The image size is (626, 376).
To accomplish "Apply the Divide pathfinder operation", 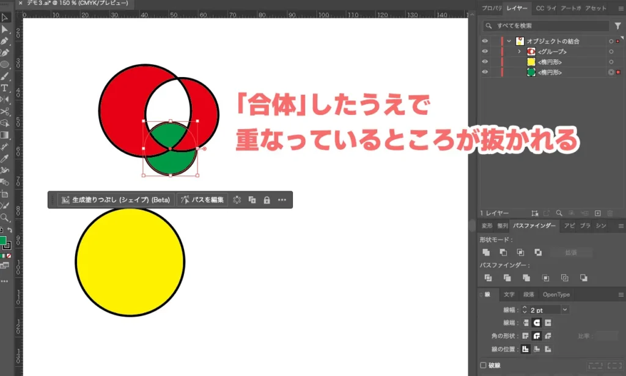I will click(488, 278).
